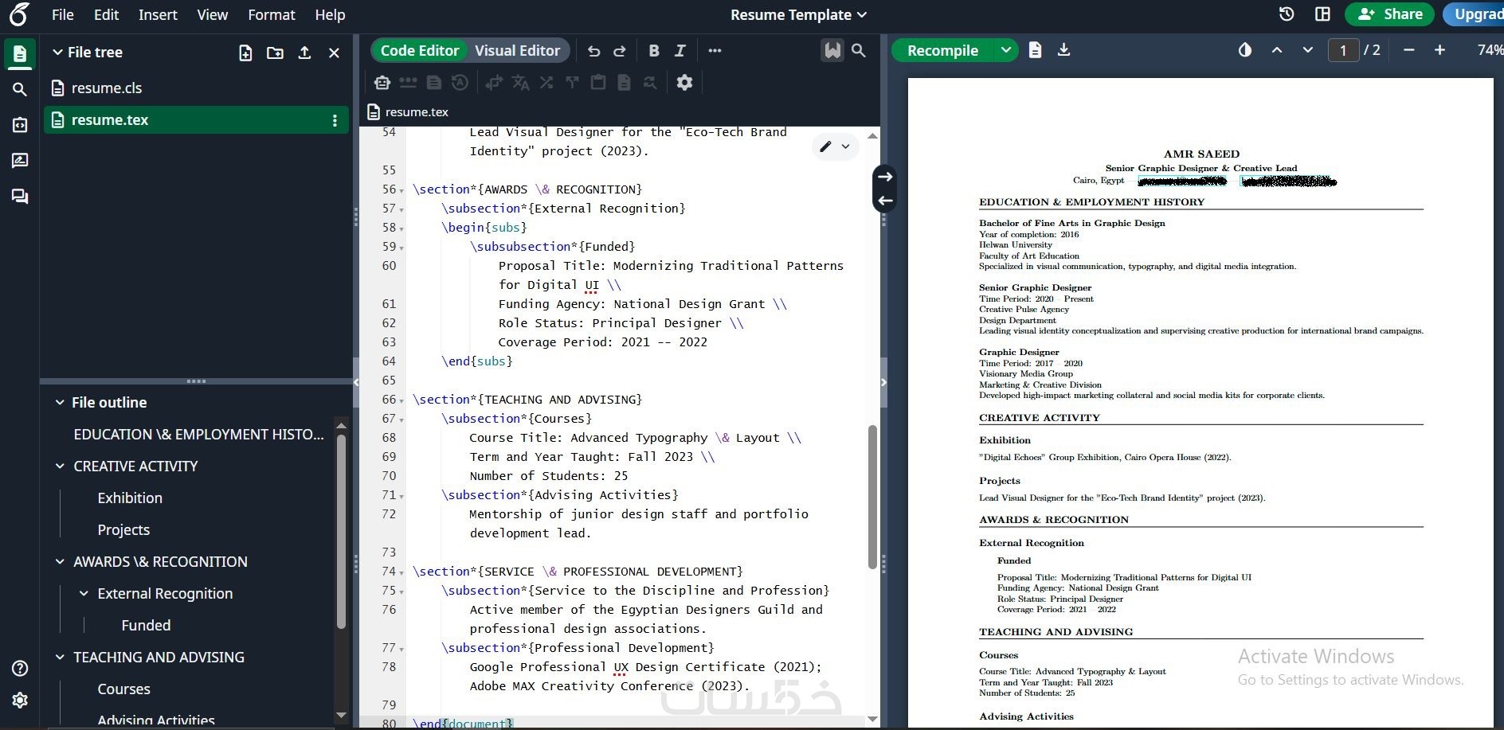Open the Resume Template project name dropdown
The width and height of the screenshot is (1504, 730).
pyautogui.click(x=799, y=15)
